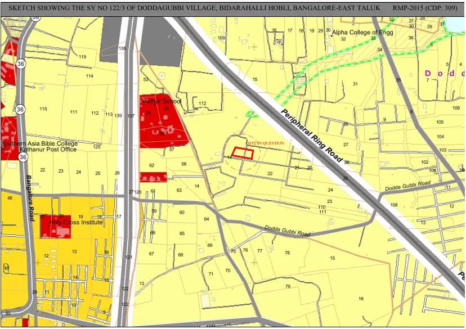This screenshot has height=329, width=466.
Task: Click parcel number 53
Action: [x=146, y=79]
